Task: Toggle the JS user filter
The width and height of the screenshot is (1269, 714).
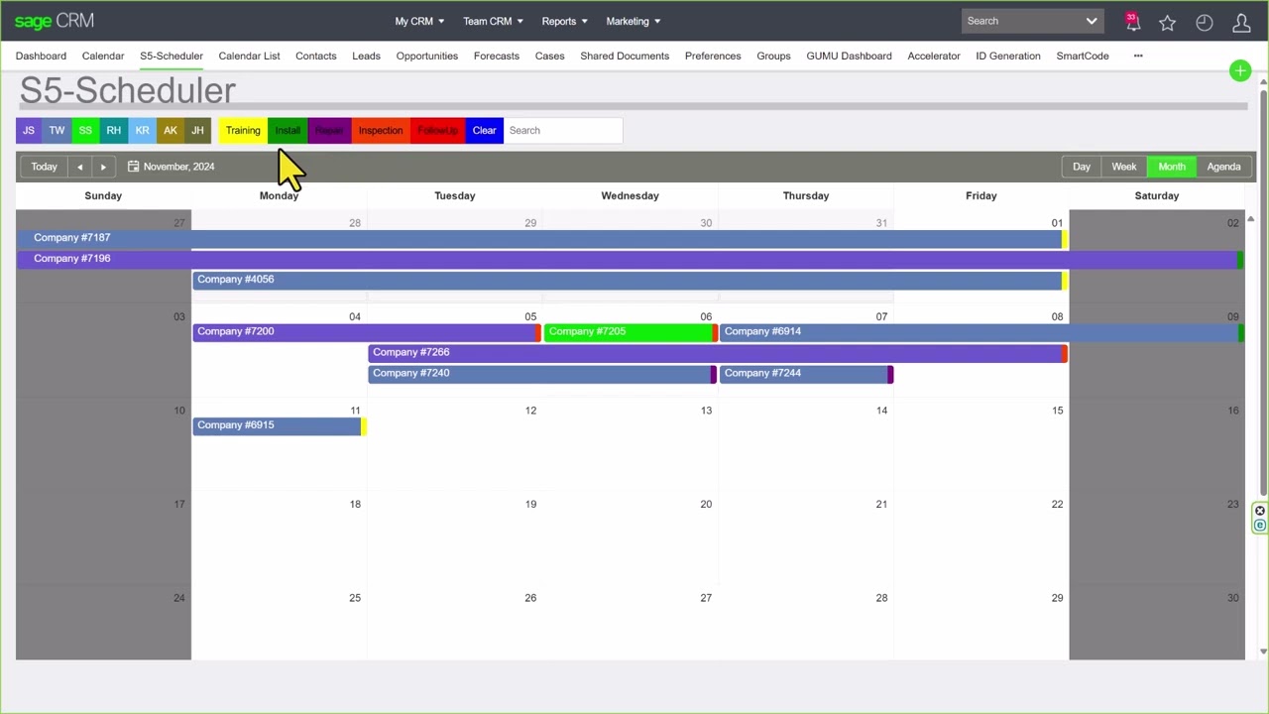Action: coord(29,130)
